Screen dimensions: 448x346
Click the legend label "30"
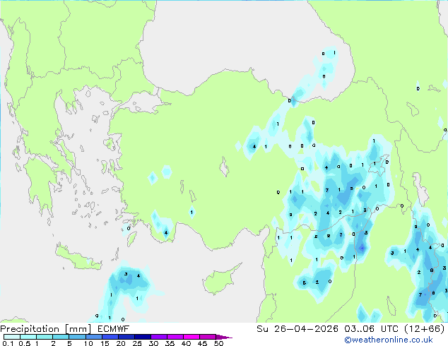tap(153, 343)
